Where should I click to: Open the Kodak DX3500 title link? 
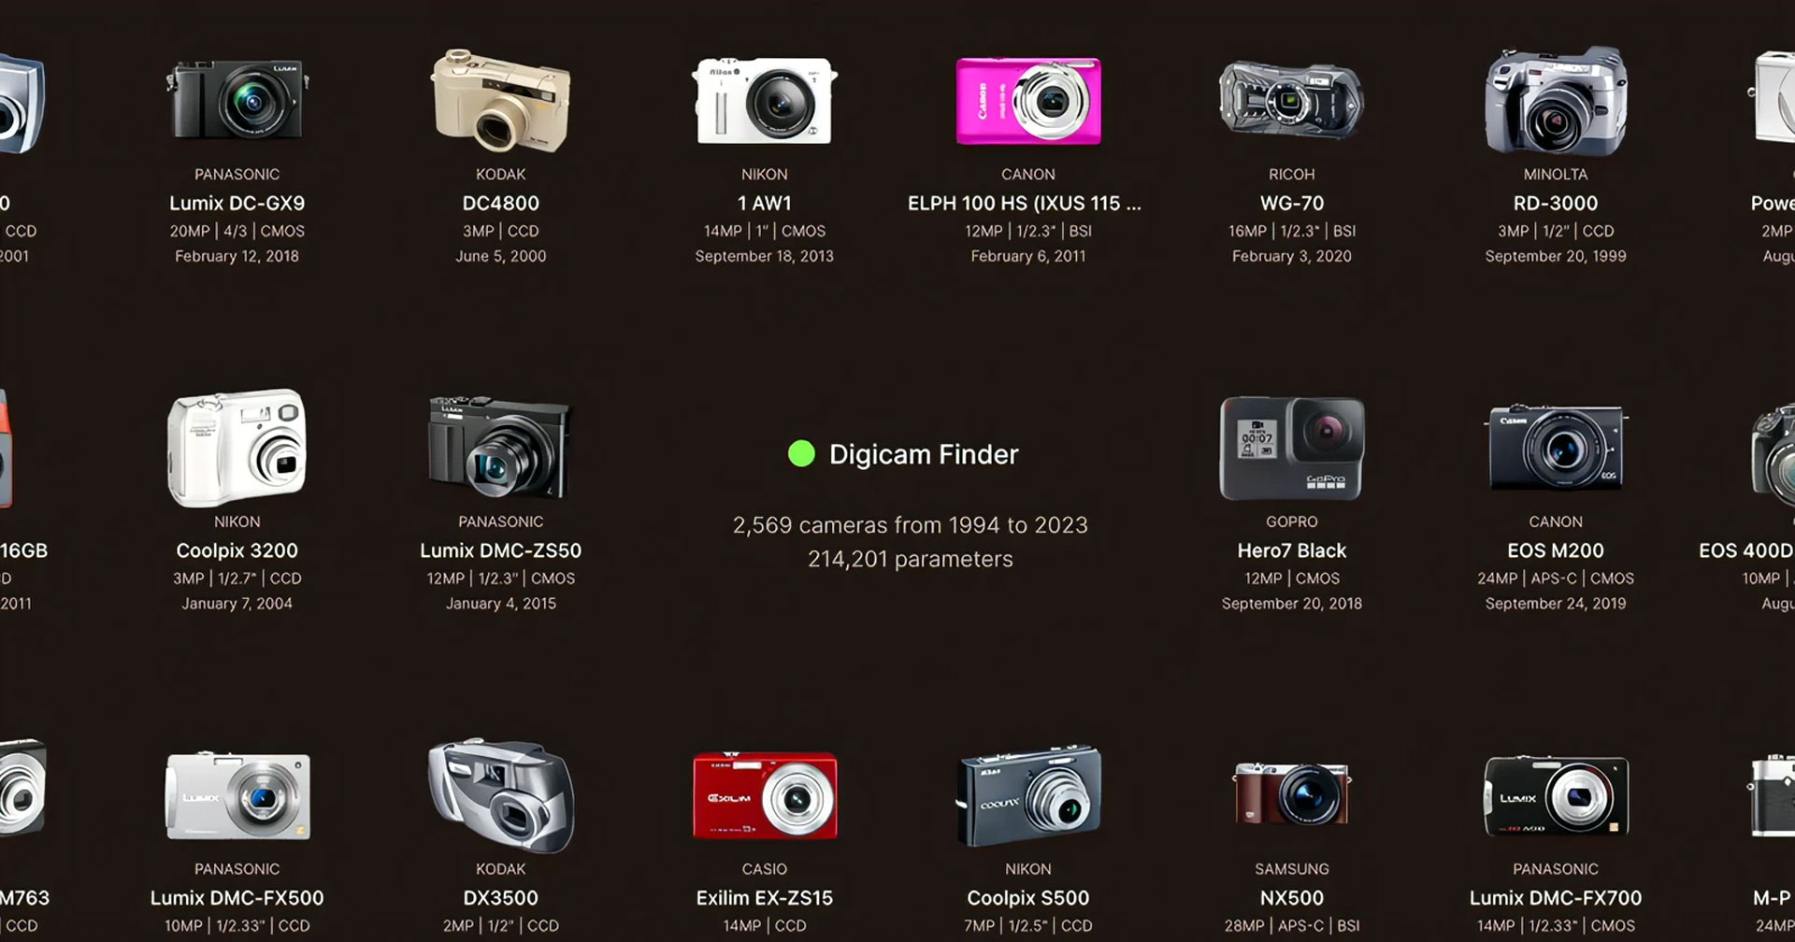[500, 898]
